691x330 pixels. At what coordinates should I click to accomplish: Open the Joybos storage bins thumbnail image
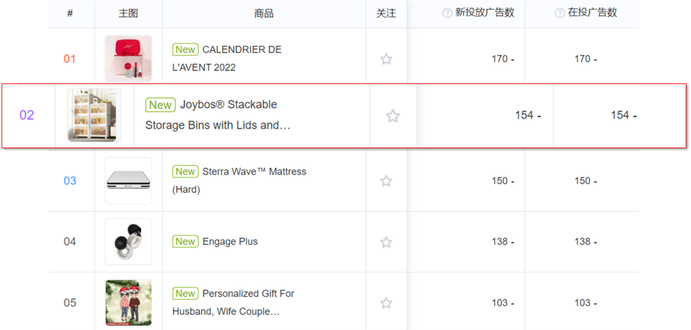click(x=94, y=115)
